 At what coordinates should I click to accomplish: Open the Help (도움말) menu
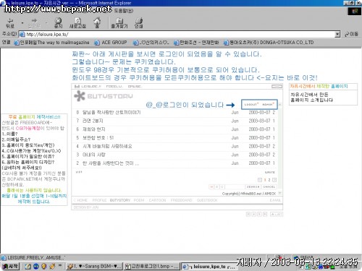click(124, 11)
